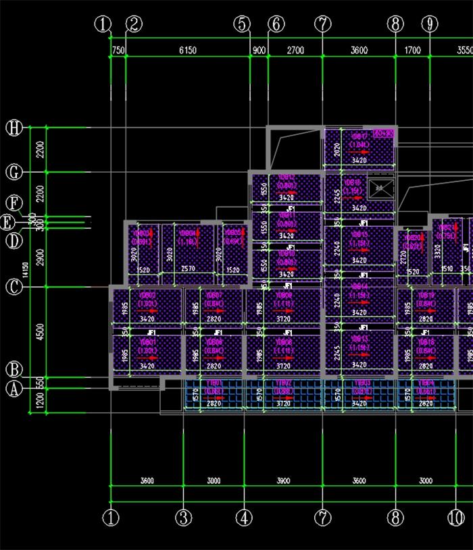473x550 pixels.
Task: Select axis bubble G on the left
Action: click(x=14, y=173)
